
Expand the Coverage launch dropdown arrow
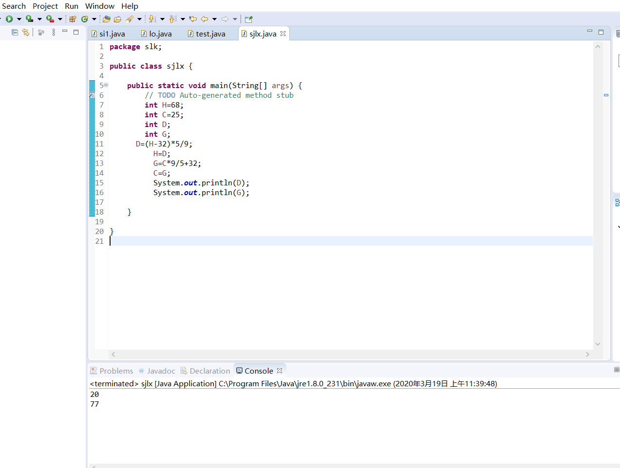pyautogui.click(x=39, y=19)
